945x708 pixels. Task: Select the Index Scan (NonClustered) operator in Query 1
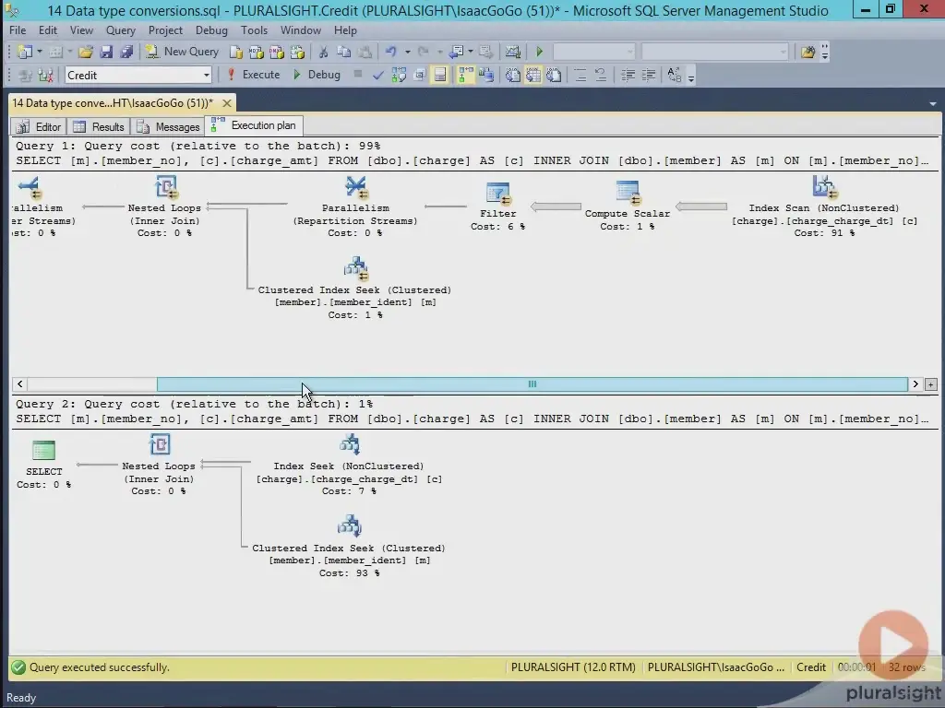point(824,206)
